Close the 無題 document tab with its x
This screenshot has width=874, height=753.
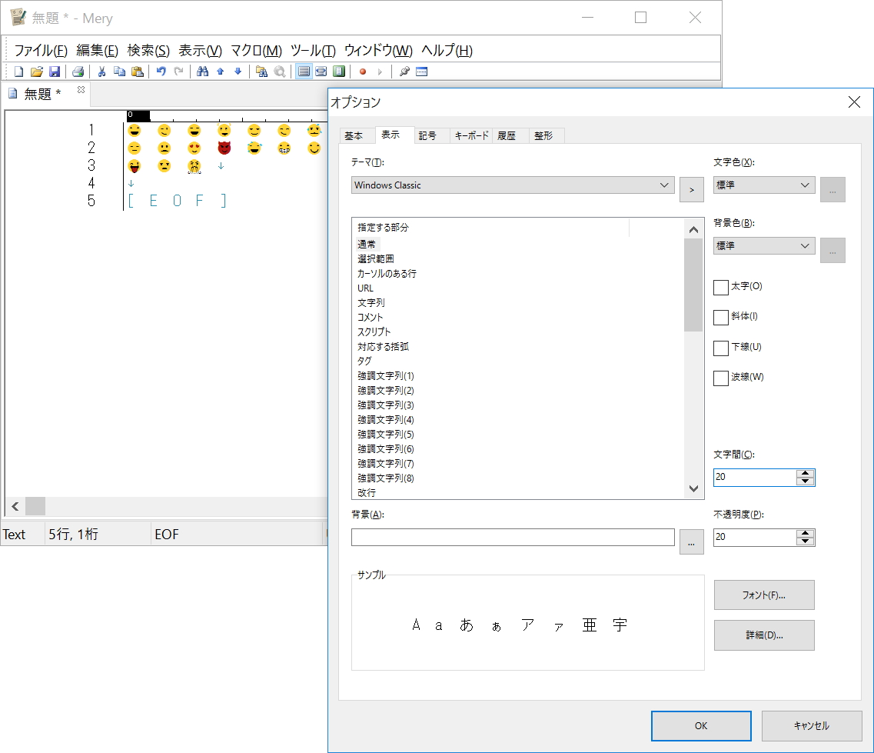pyautogui.click(x=81, y=90)
